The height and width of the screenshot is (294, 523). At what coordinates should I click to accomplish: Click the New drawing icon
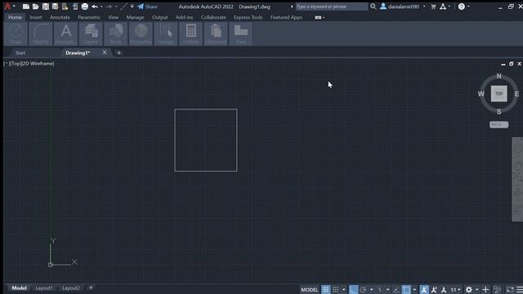tap(26, 7)
